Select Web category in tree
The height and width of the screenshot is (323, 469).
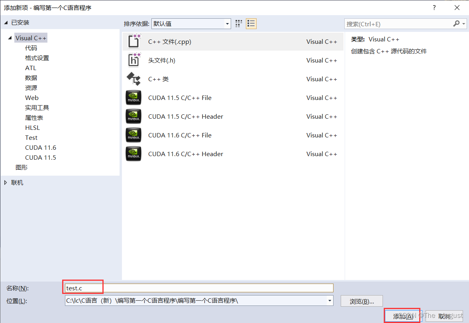coord(32,98)
